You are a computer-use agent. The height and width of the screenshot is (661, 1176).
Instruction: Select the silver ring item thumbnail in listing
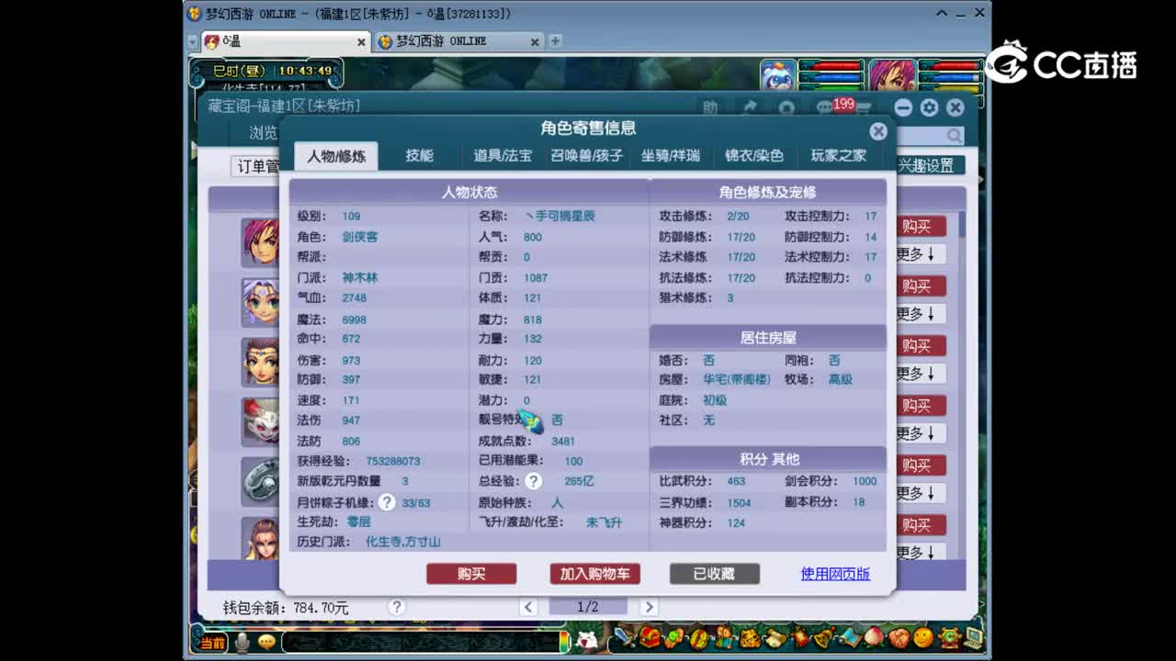point(260,481)
